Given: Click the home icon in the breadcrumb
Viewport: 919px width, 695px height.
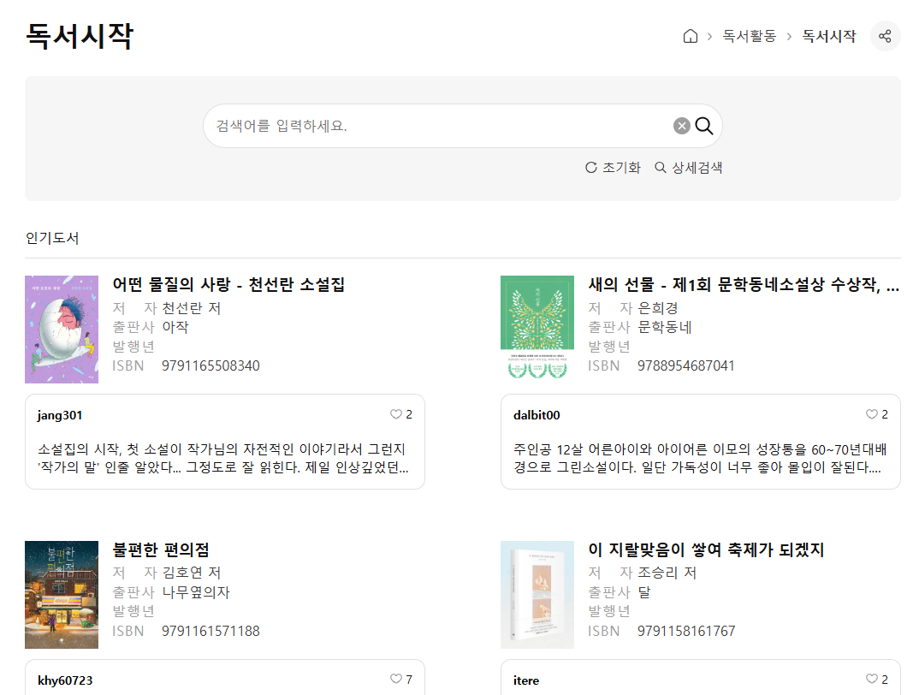Looking at the screenshot, I should pos(691,36).
